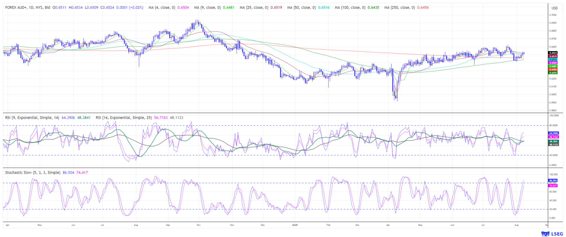Select the FOREX AUD= symbol title
The width and height of the screenshot is (566, 237).
point(27,8)
